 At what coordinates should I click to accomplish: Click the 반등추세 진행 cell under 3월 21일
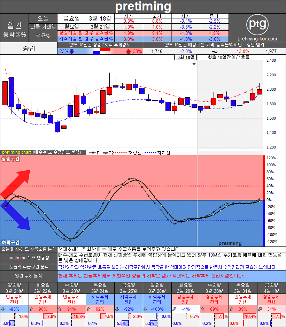pos(14,299)
